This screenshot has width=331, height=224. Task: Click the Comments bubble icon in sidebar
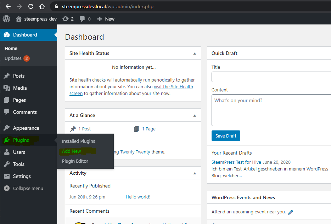tap(7, 112)
